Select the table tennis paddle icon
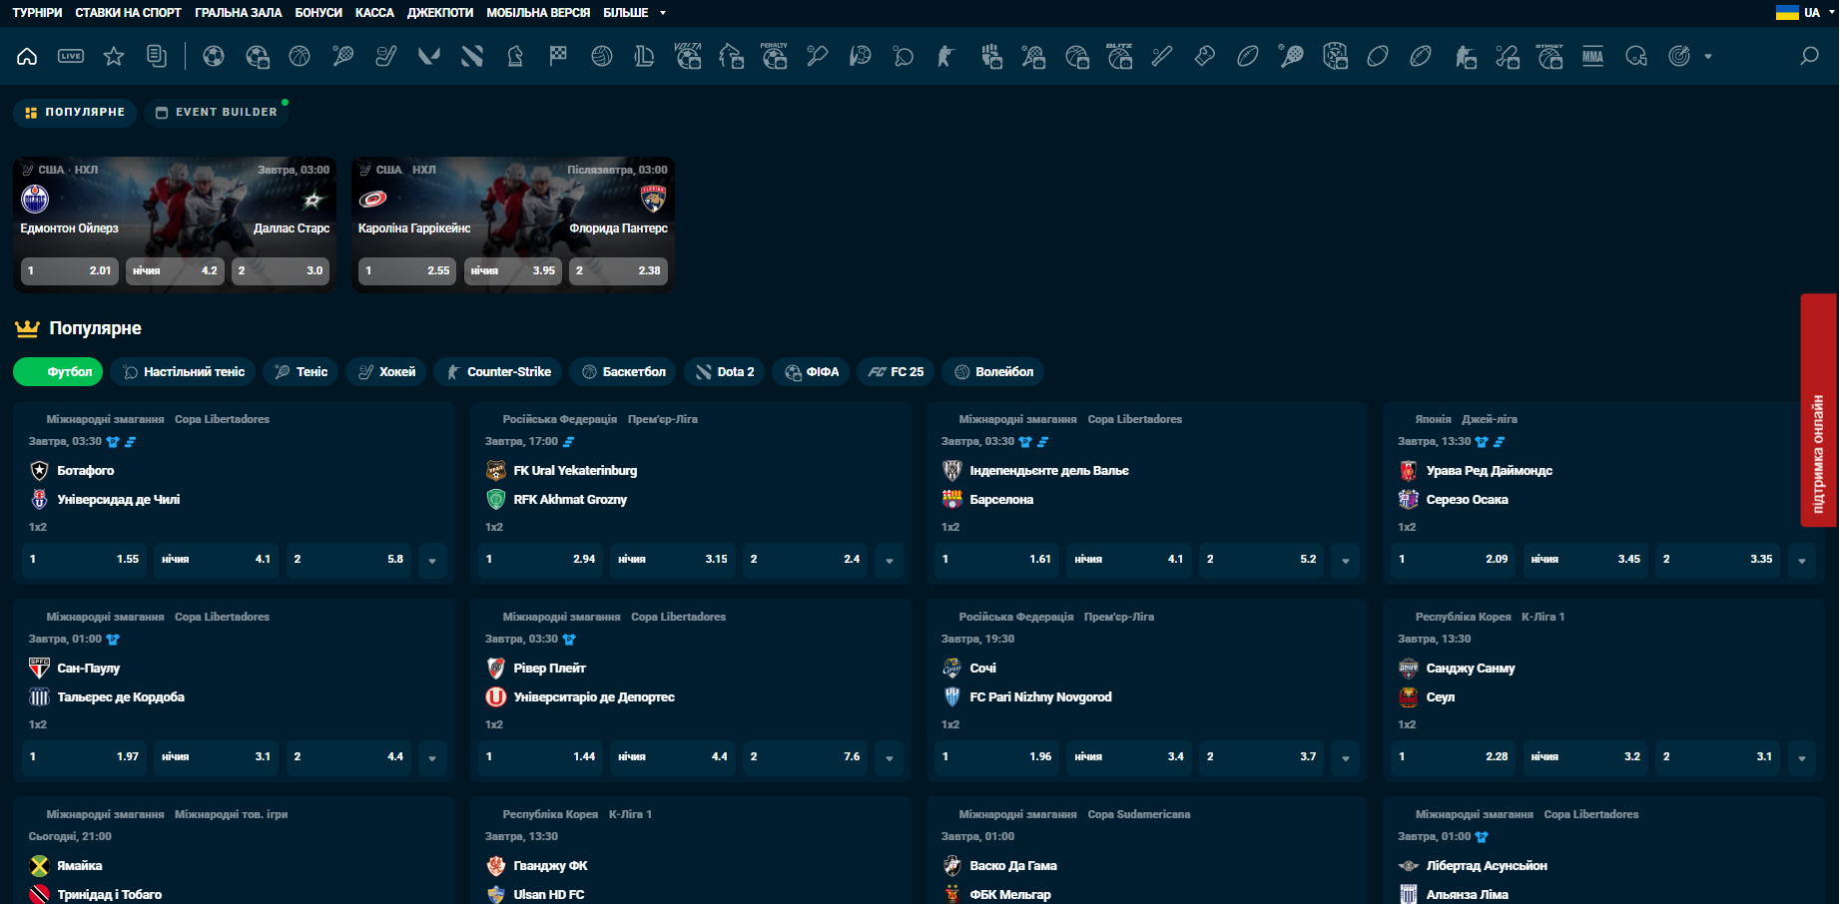The width and height of the screenshot is (1840, 904). (904, 56)
